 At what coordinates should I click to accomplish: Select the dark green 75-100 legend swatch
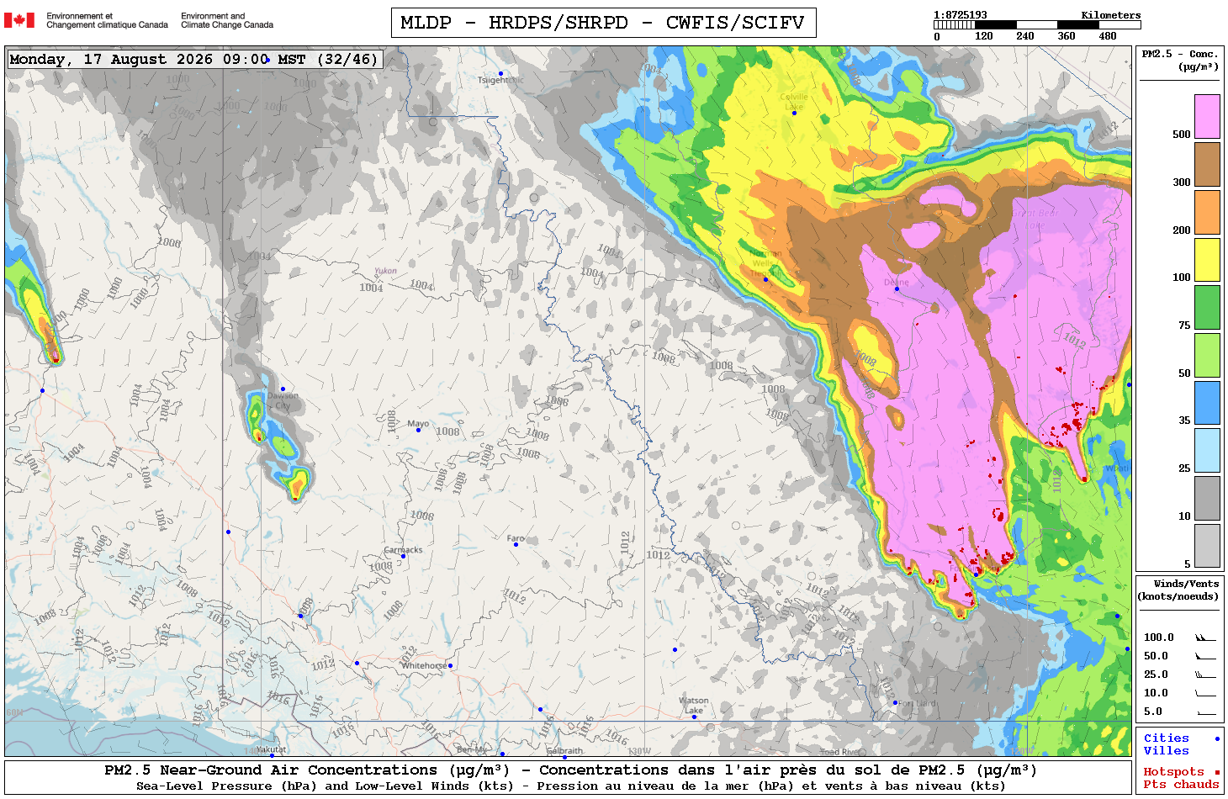pyautogui.click(x=1207, y=307)
